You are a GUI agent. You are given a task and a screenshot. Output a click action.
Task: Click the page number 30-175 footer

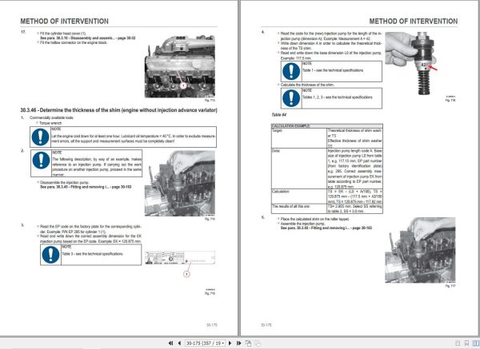pyautogui.click(x=212, y=325)
